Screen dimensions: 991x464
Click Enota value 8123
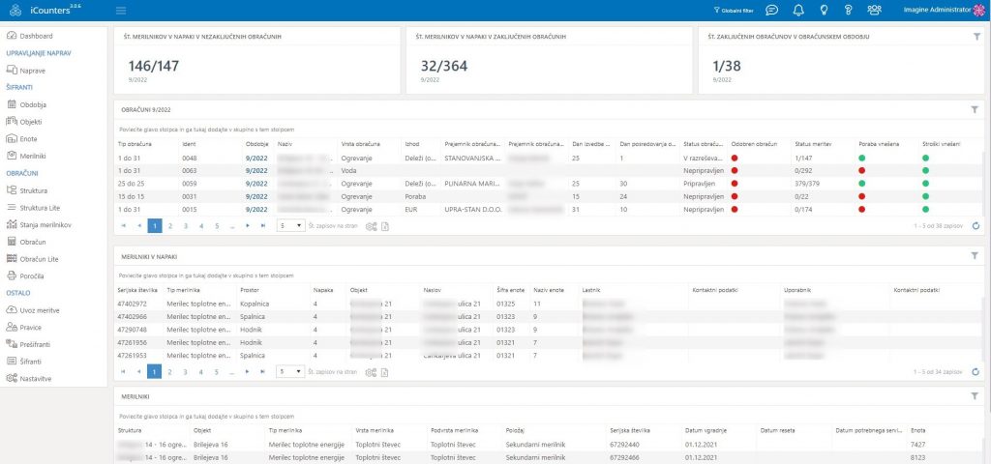(x=919, y=457)
